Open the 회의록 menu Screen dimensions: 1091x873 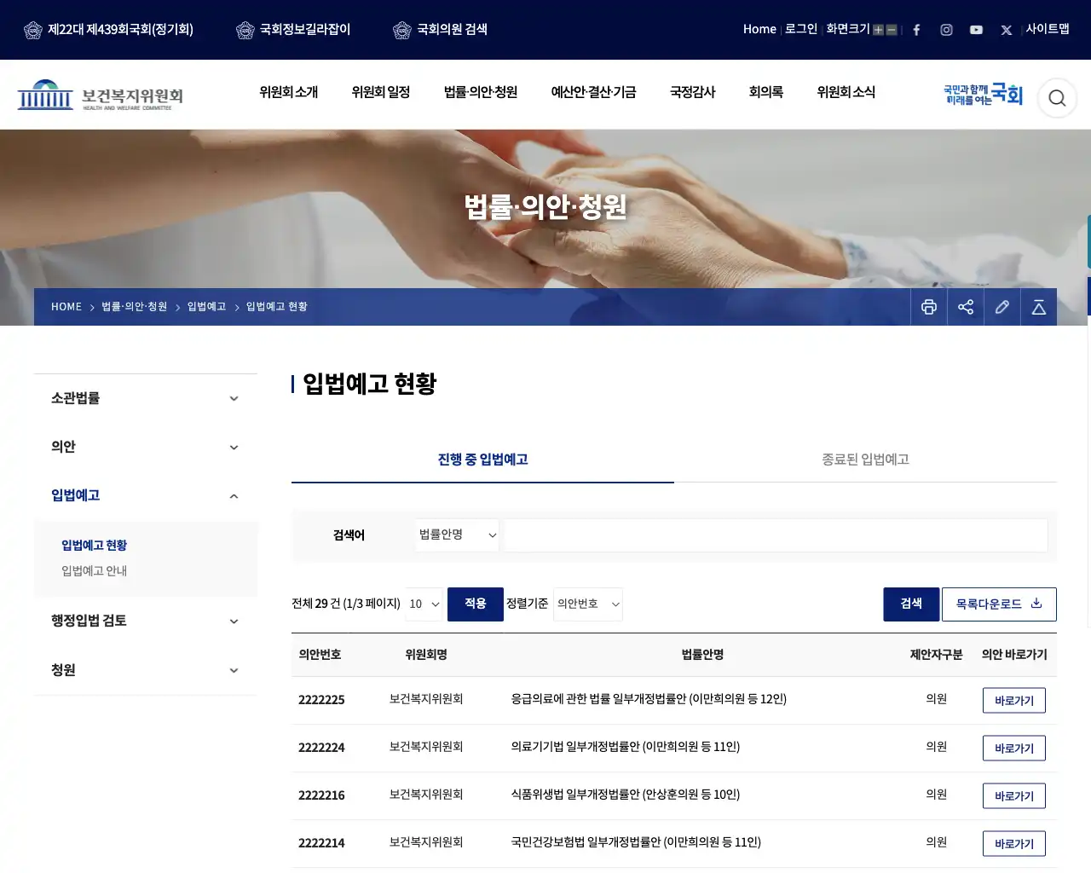[765, 92]
